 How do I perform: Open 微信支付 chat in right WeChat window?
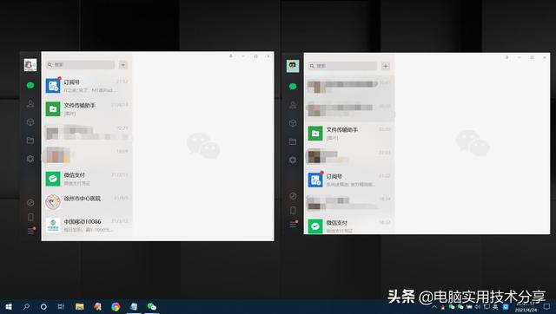[349, 226]
